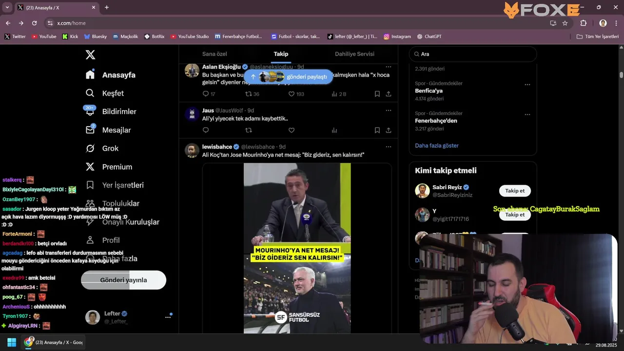
Task: Open Benfica'ya trending topic
Action: (429, 91)
